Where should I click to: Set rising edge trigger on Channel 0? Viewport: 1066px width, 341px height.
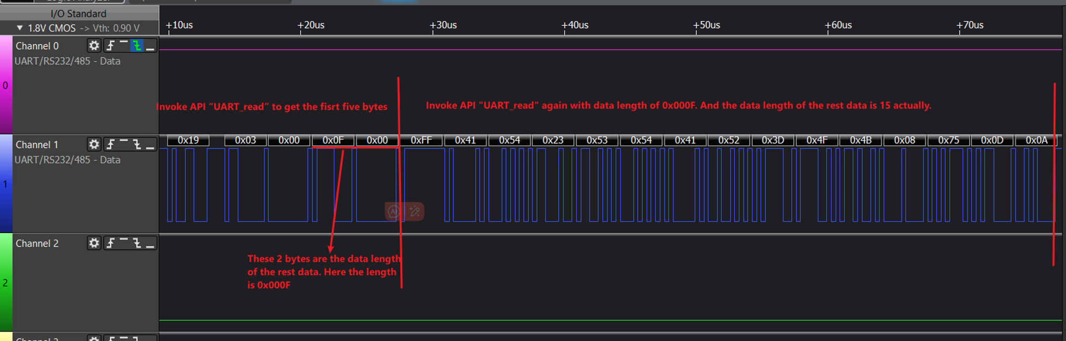point(110,46)
